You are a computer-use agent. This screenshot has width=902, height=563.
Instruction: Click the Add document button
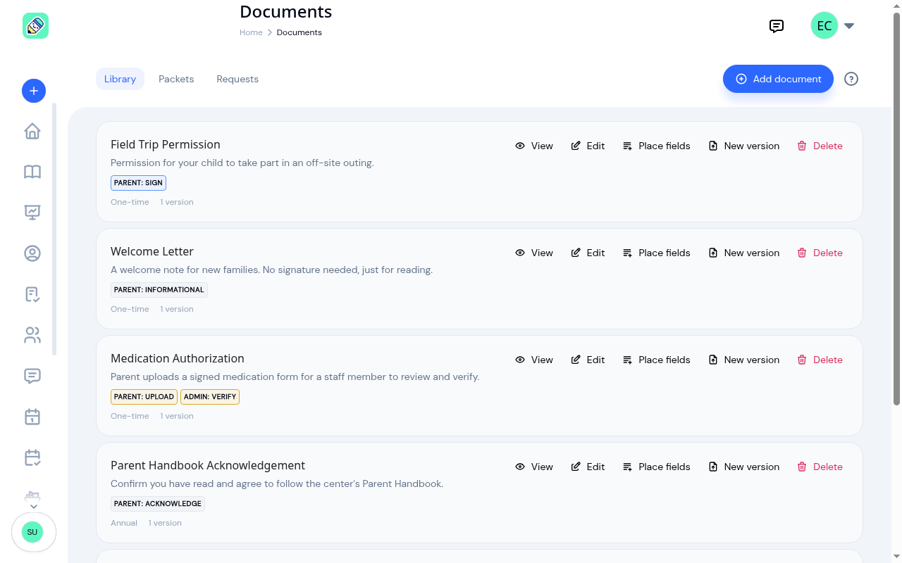point(778,79)
